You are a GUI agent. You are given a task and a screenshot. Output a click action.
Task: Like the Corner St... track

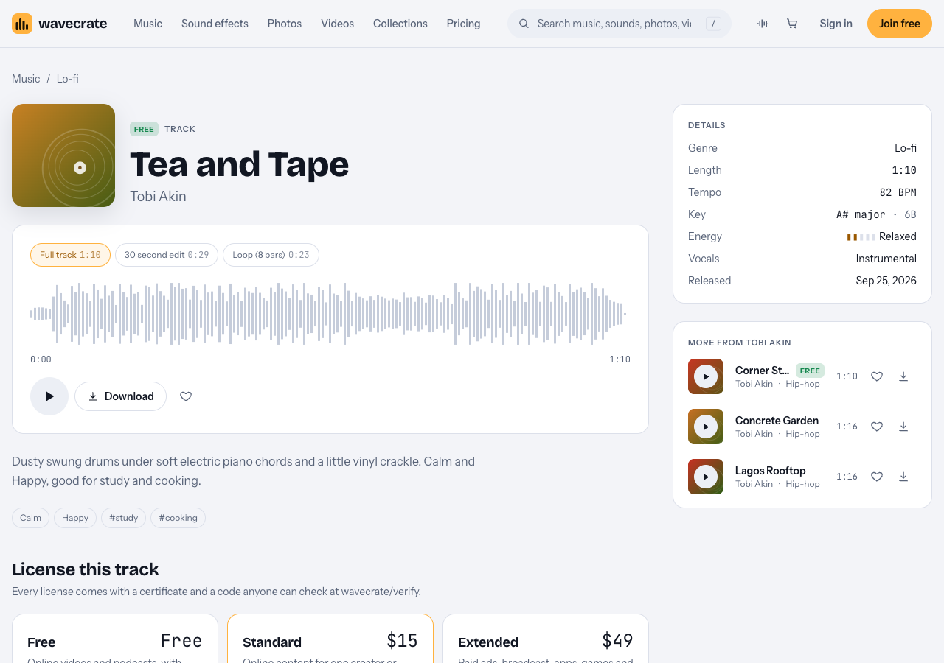(x=877, y=376)
